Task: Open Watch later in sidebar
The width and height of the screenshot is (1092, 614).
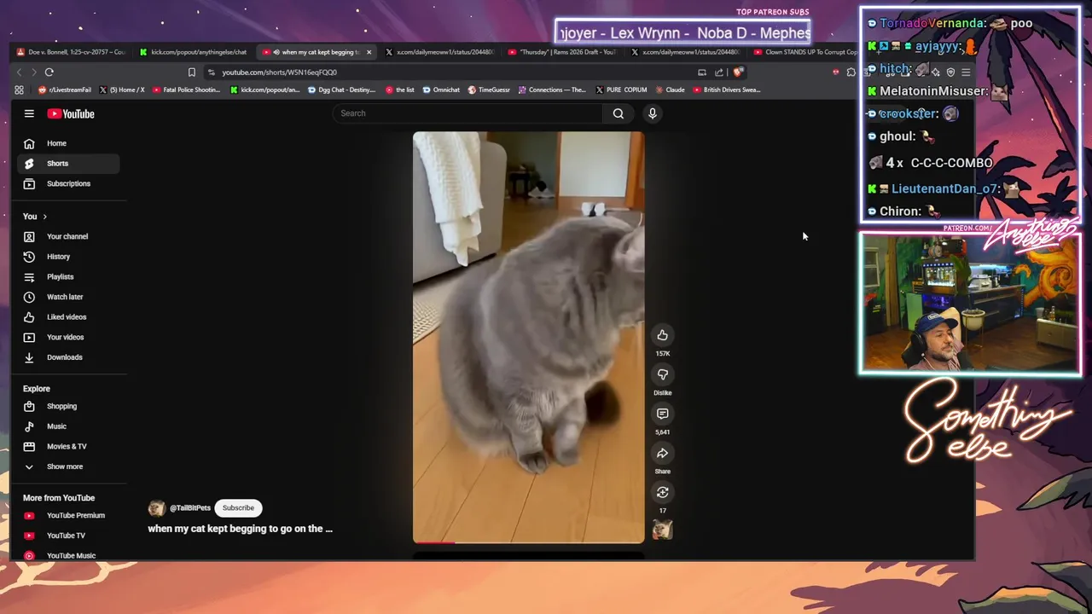Action: point(68,297)
